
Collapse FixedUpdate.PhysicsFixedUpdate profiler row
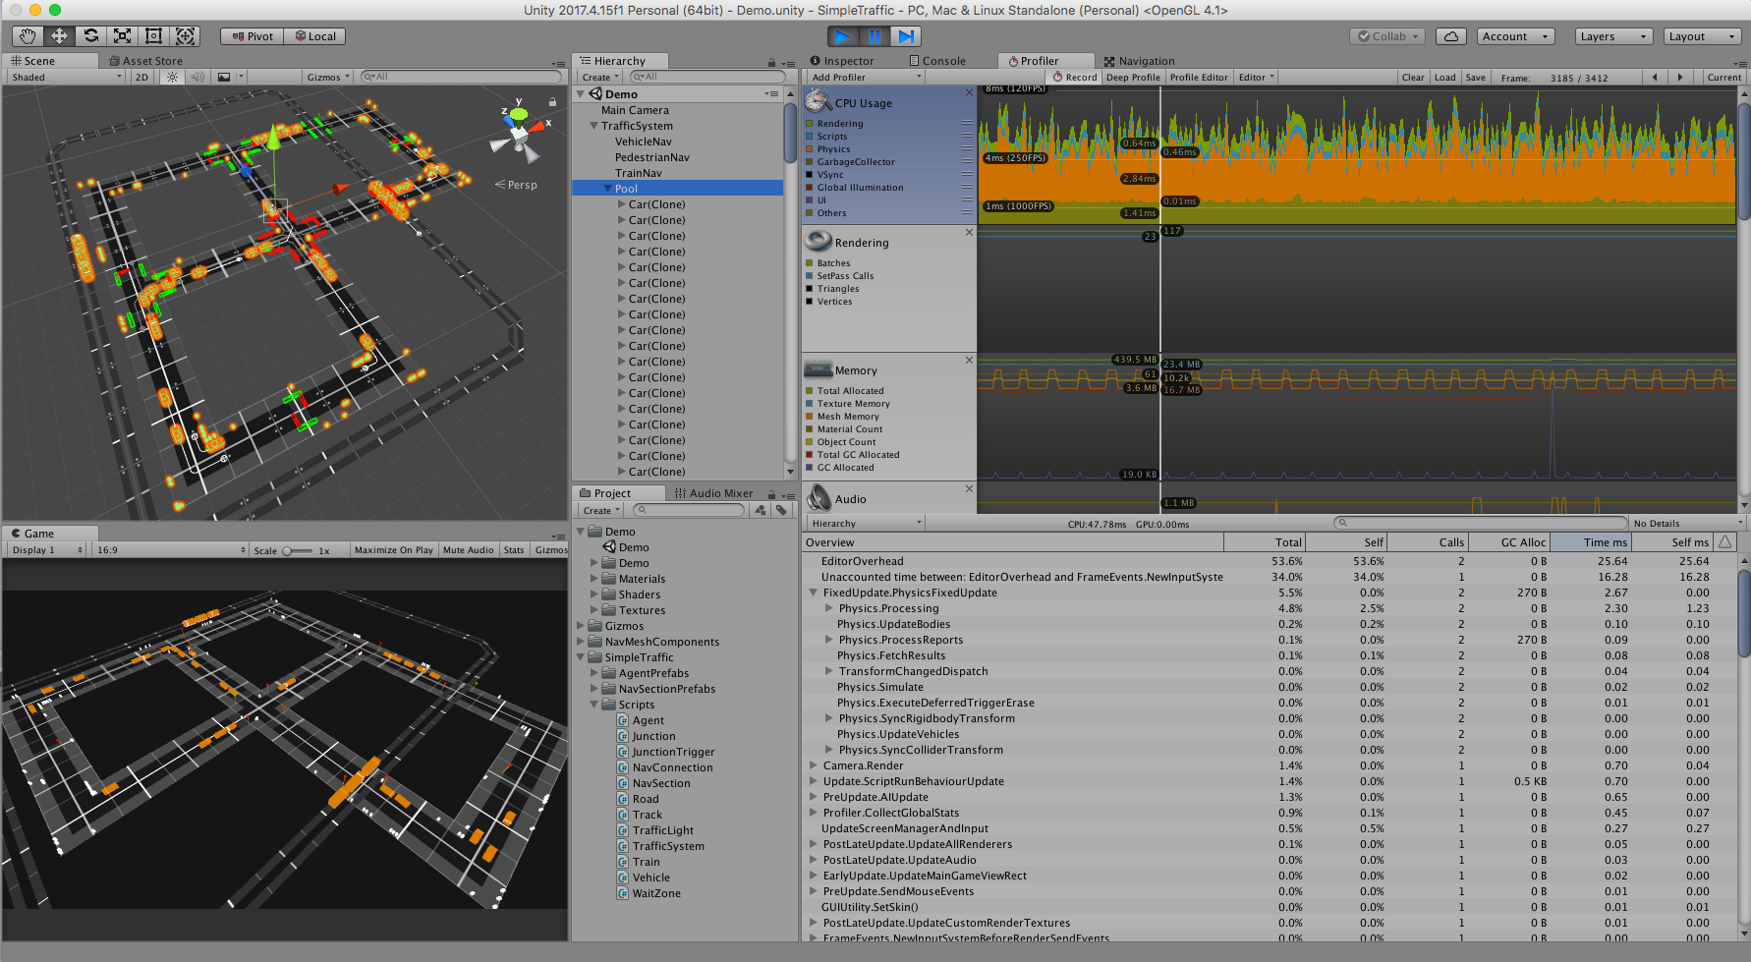click(813, 593)
